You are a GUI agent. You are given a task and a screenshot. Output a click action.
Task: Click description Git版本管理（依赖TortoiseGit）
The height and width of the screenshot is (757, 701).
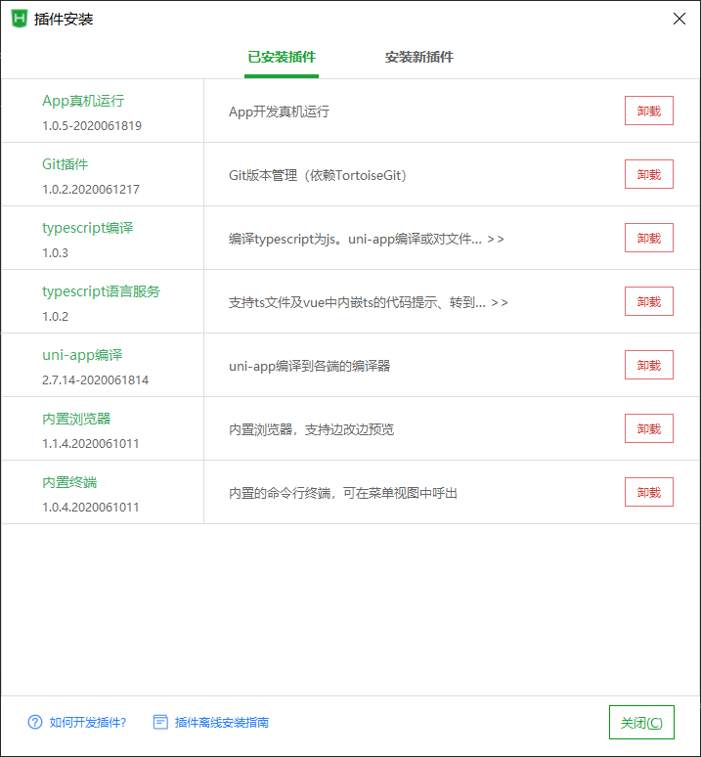tap(318, 175)
